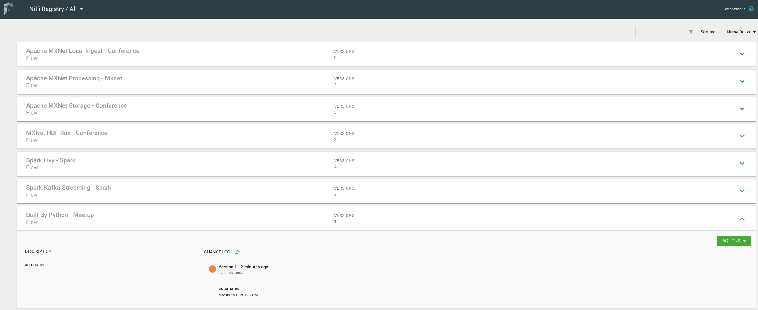The image size is (758, 310).
Task: Click the orange Version 1 circle marker
Action: coord(212,269)
